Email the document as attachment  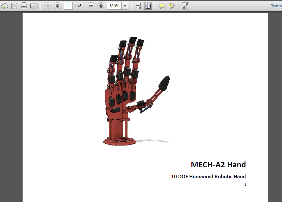click(x=34, y=6)
